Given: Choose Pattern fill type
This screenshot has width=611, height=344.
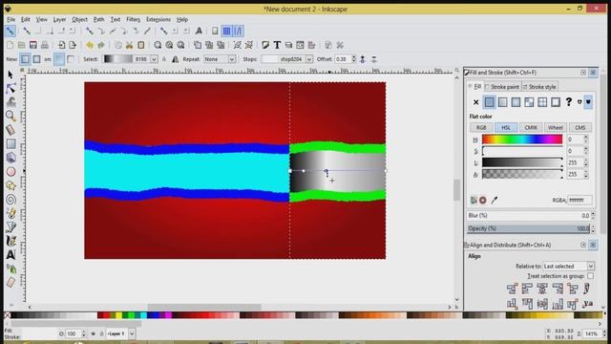Looking at the screenshot, I should [x=542, y=102].
